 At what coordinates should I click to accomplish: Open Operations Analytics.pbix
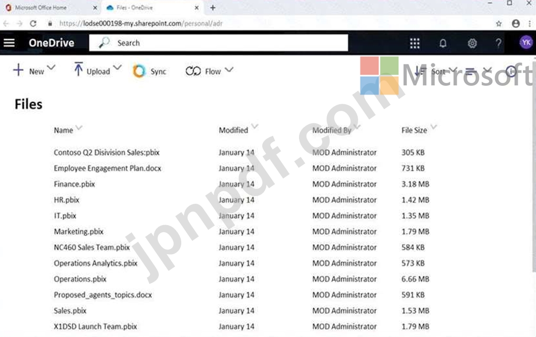[x=95, y=263]
